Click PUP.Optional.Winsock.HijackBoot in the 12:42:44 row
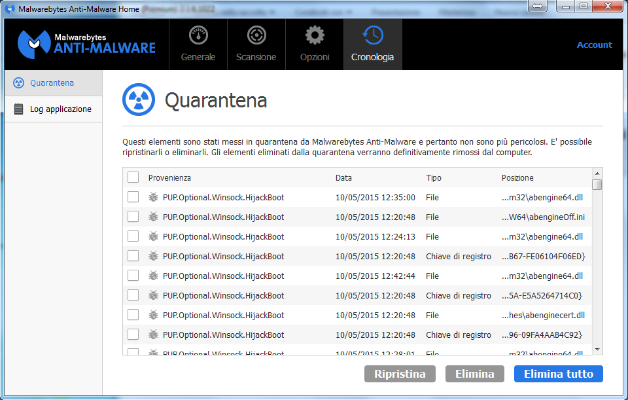 pos(224,276)
